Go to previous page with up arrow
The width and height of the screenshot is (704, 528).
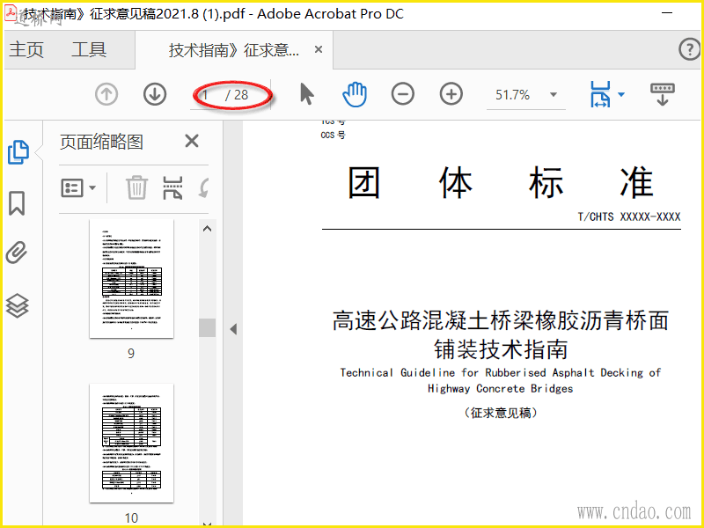(106, 95)
